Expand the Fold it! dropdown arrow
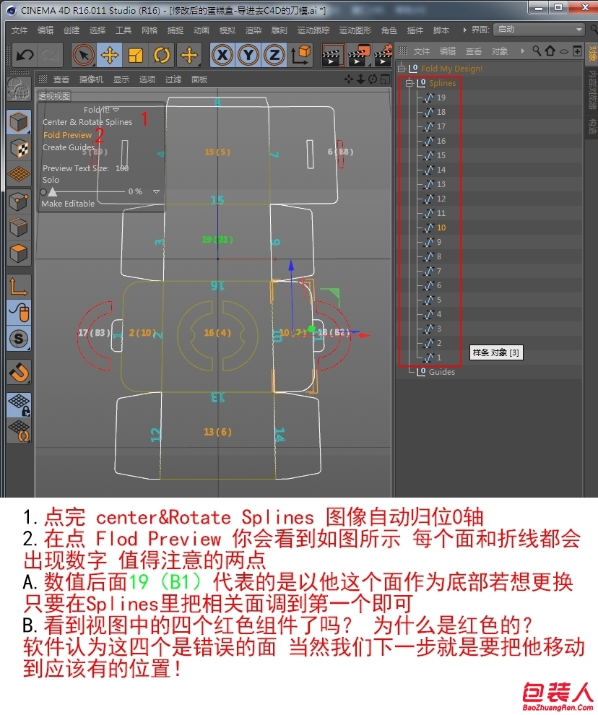Screen dimensions: 598x715 (x=116, y=110)
